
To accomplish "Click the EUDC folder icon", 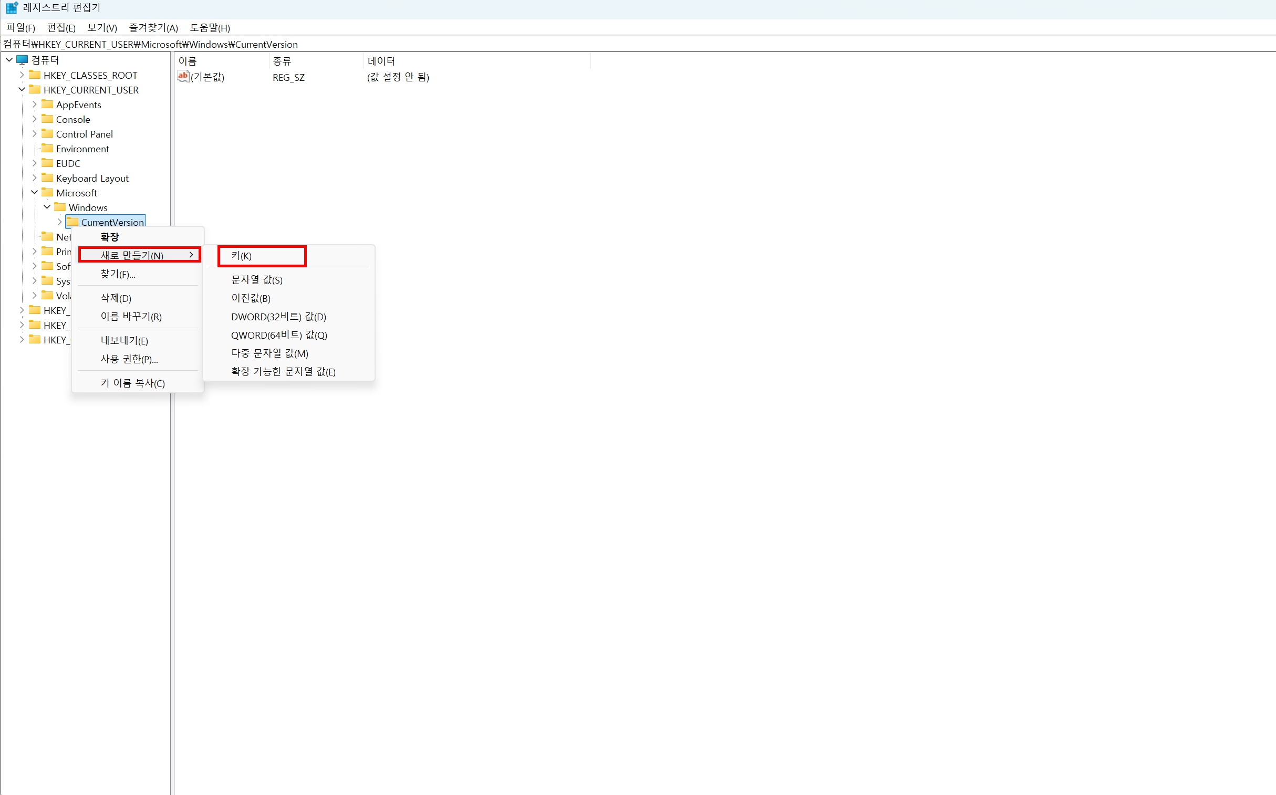I will [47, 163].
